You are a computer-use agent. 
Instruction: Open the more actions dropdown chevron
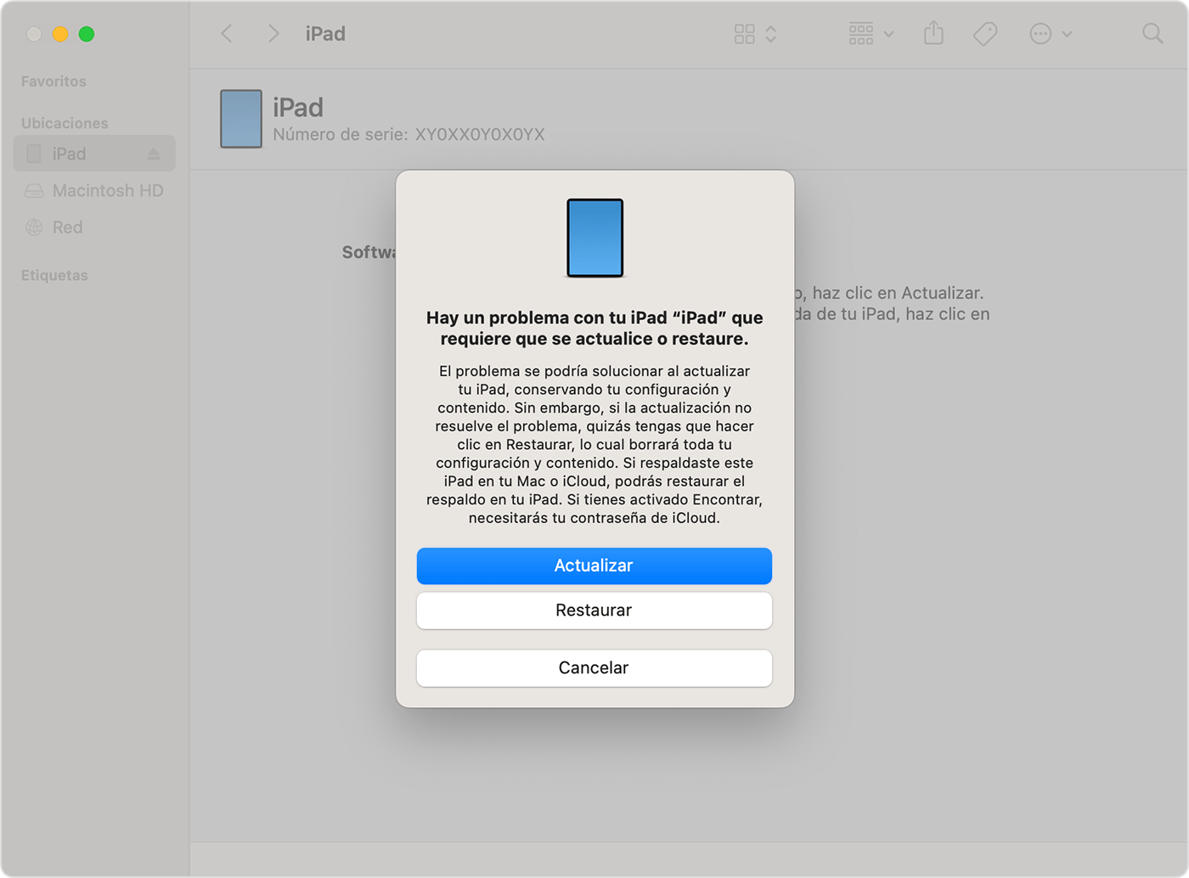click(x=1066, y=35)
